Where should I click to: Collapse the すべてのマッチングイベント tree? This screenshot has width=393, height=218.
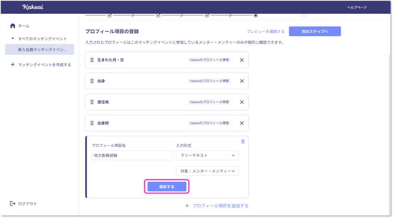(13, 39)
